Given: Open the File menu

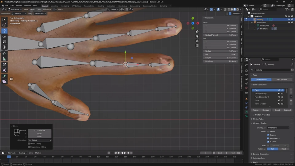Looking at the screenshot, I should click(x=6, y=6).
